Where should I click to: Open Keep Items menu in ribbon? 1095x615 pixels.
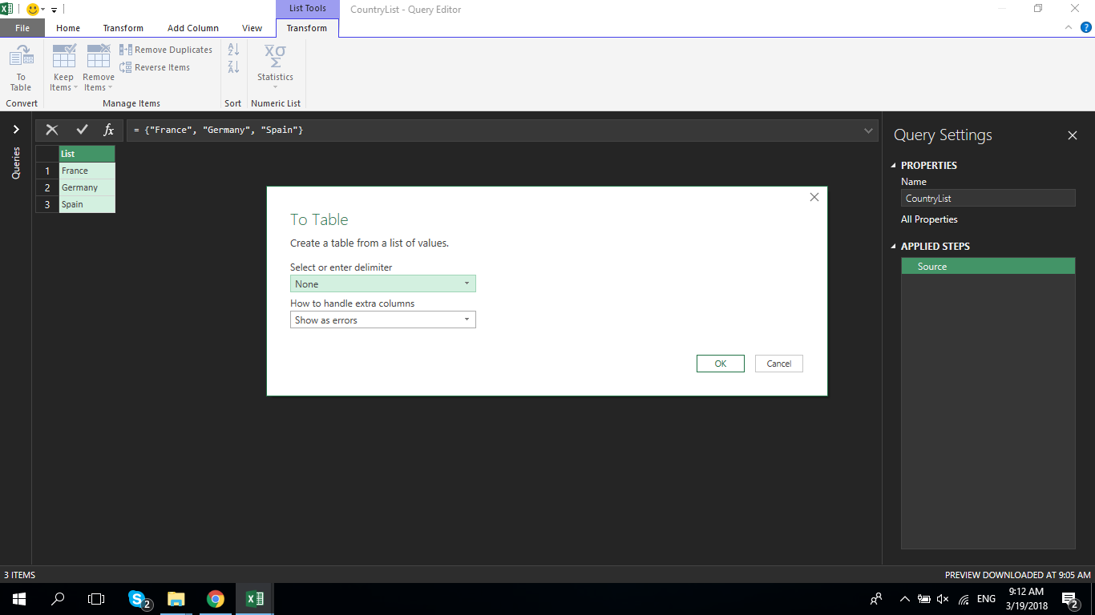click(x=63, y=68)
